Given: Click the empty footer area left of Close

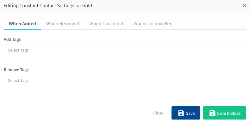Looking at the screenshot, I should tap(77, 113).
